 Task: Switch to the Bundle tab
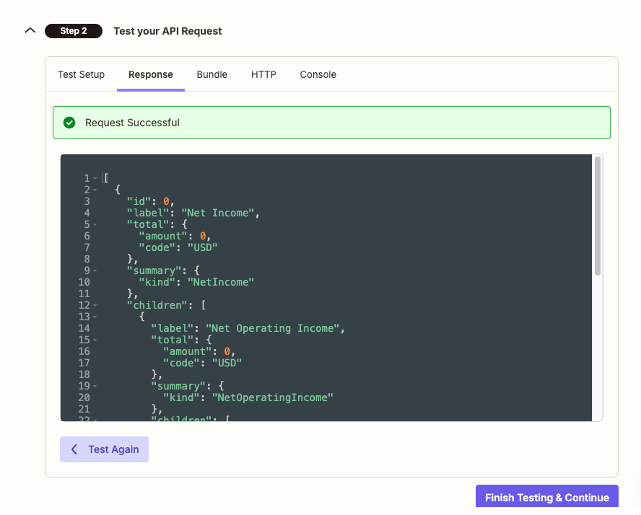click(212, 75)
